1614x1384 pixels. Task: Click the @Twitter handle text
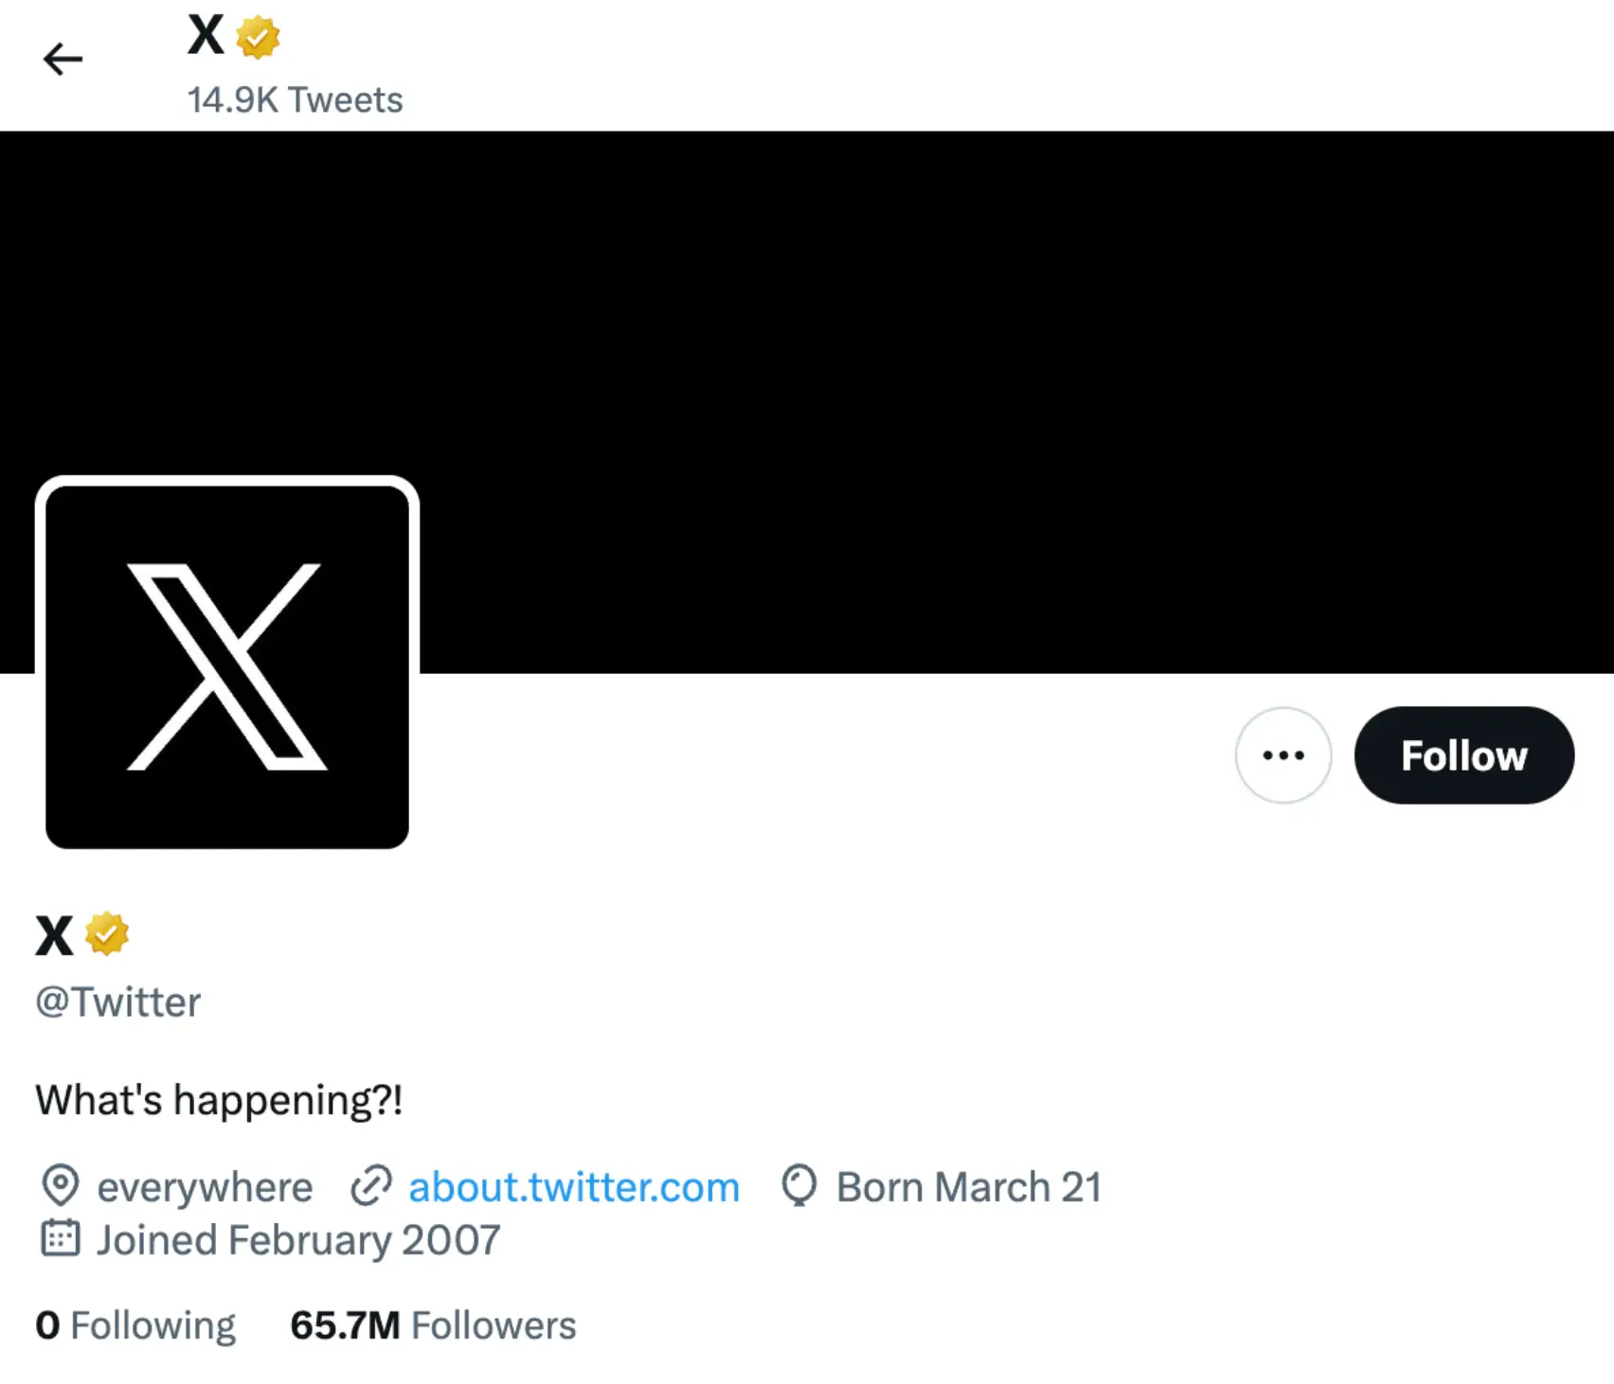tap(117, 1002)
